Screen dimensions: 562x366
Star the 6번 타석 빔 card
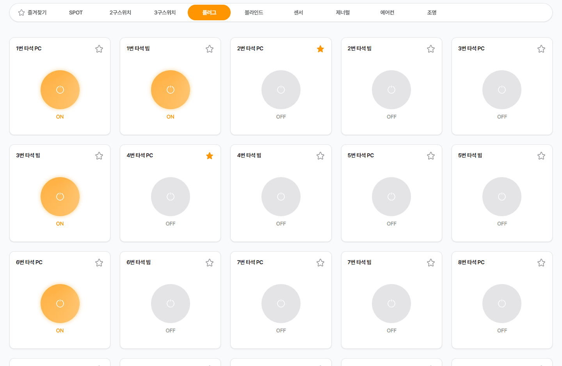point(210,263)
